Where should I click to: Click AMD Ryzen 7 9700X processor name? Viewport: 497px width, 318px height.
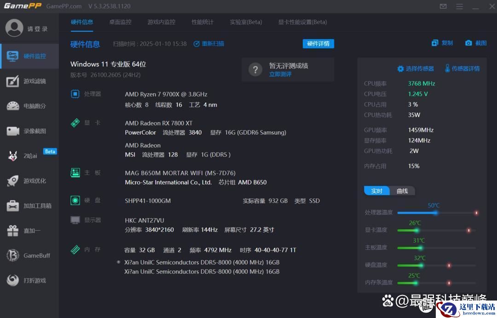[166, 94]
